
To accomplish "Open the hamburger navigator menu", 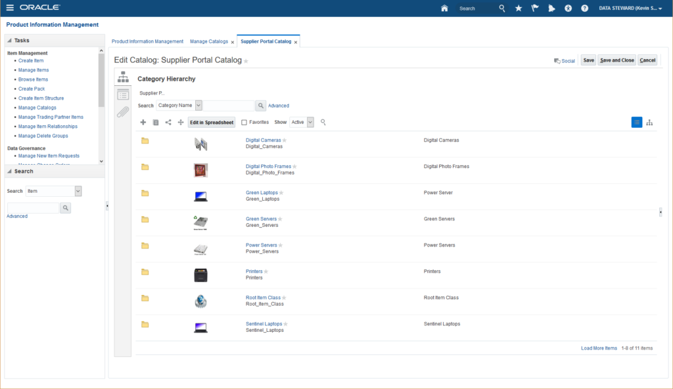I will (x=10, y=8).
